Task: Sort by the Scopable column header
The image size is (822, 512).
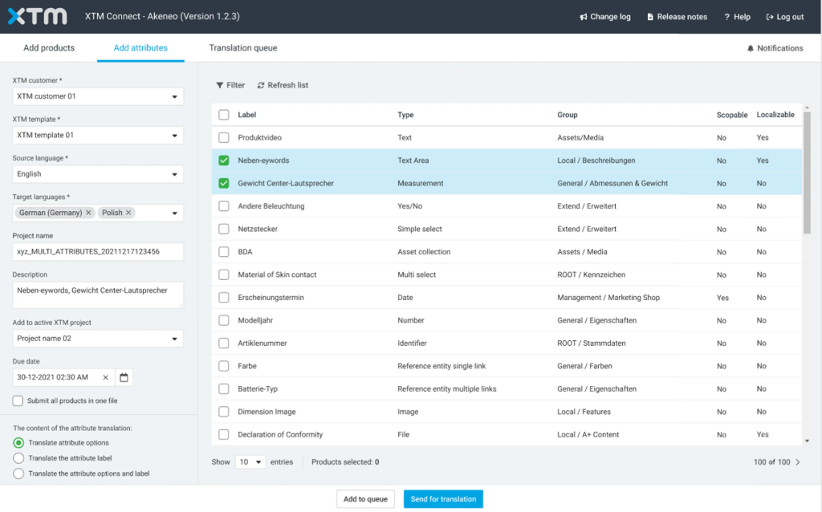Action: 732,115
